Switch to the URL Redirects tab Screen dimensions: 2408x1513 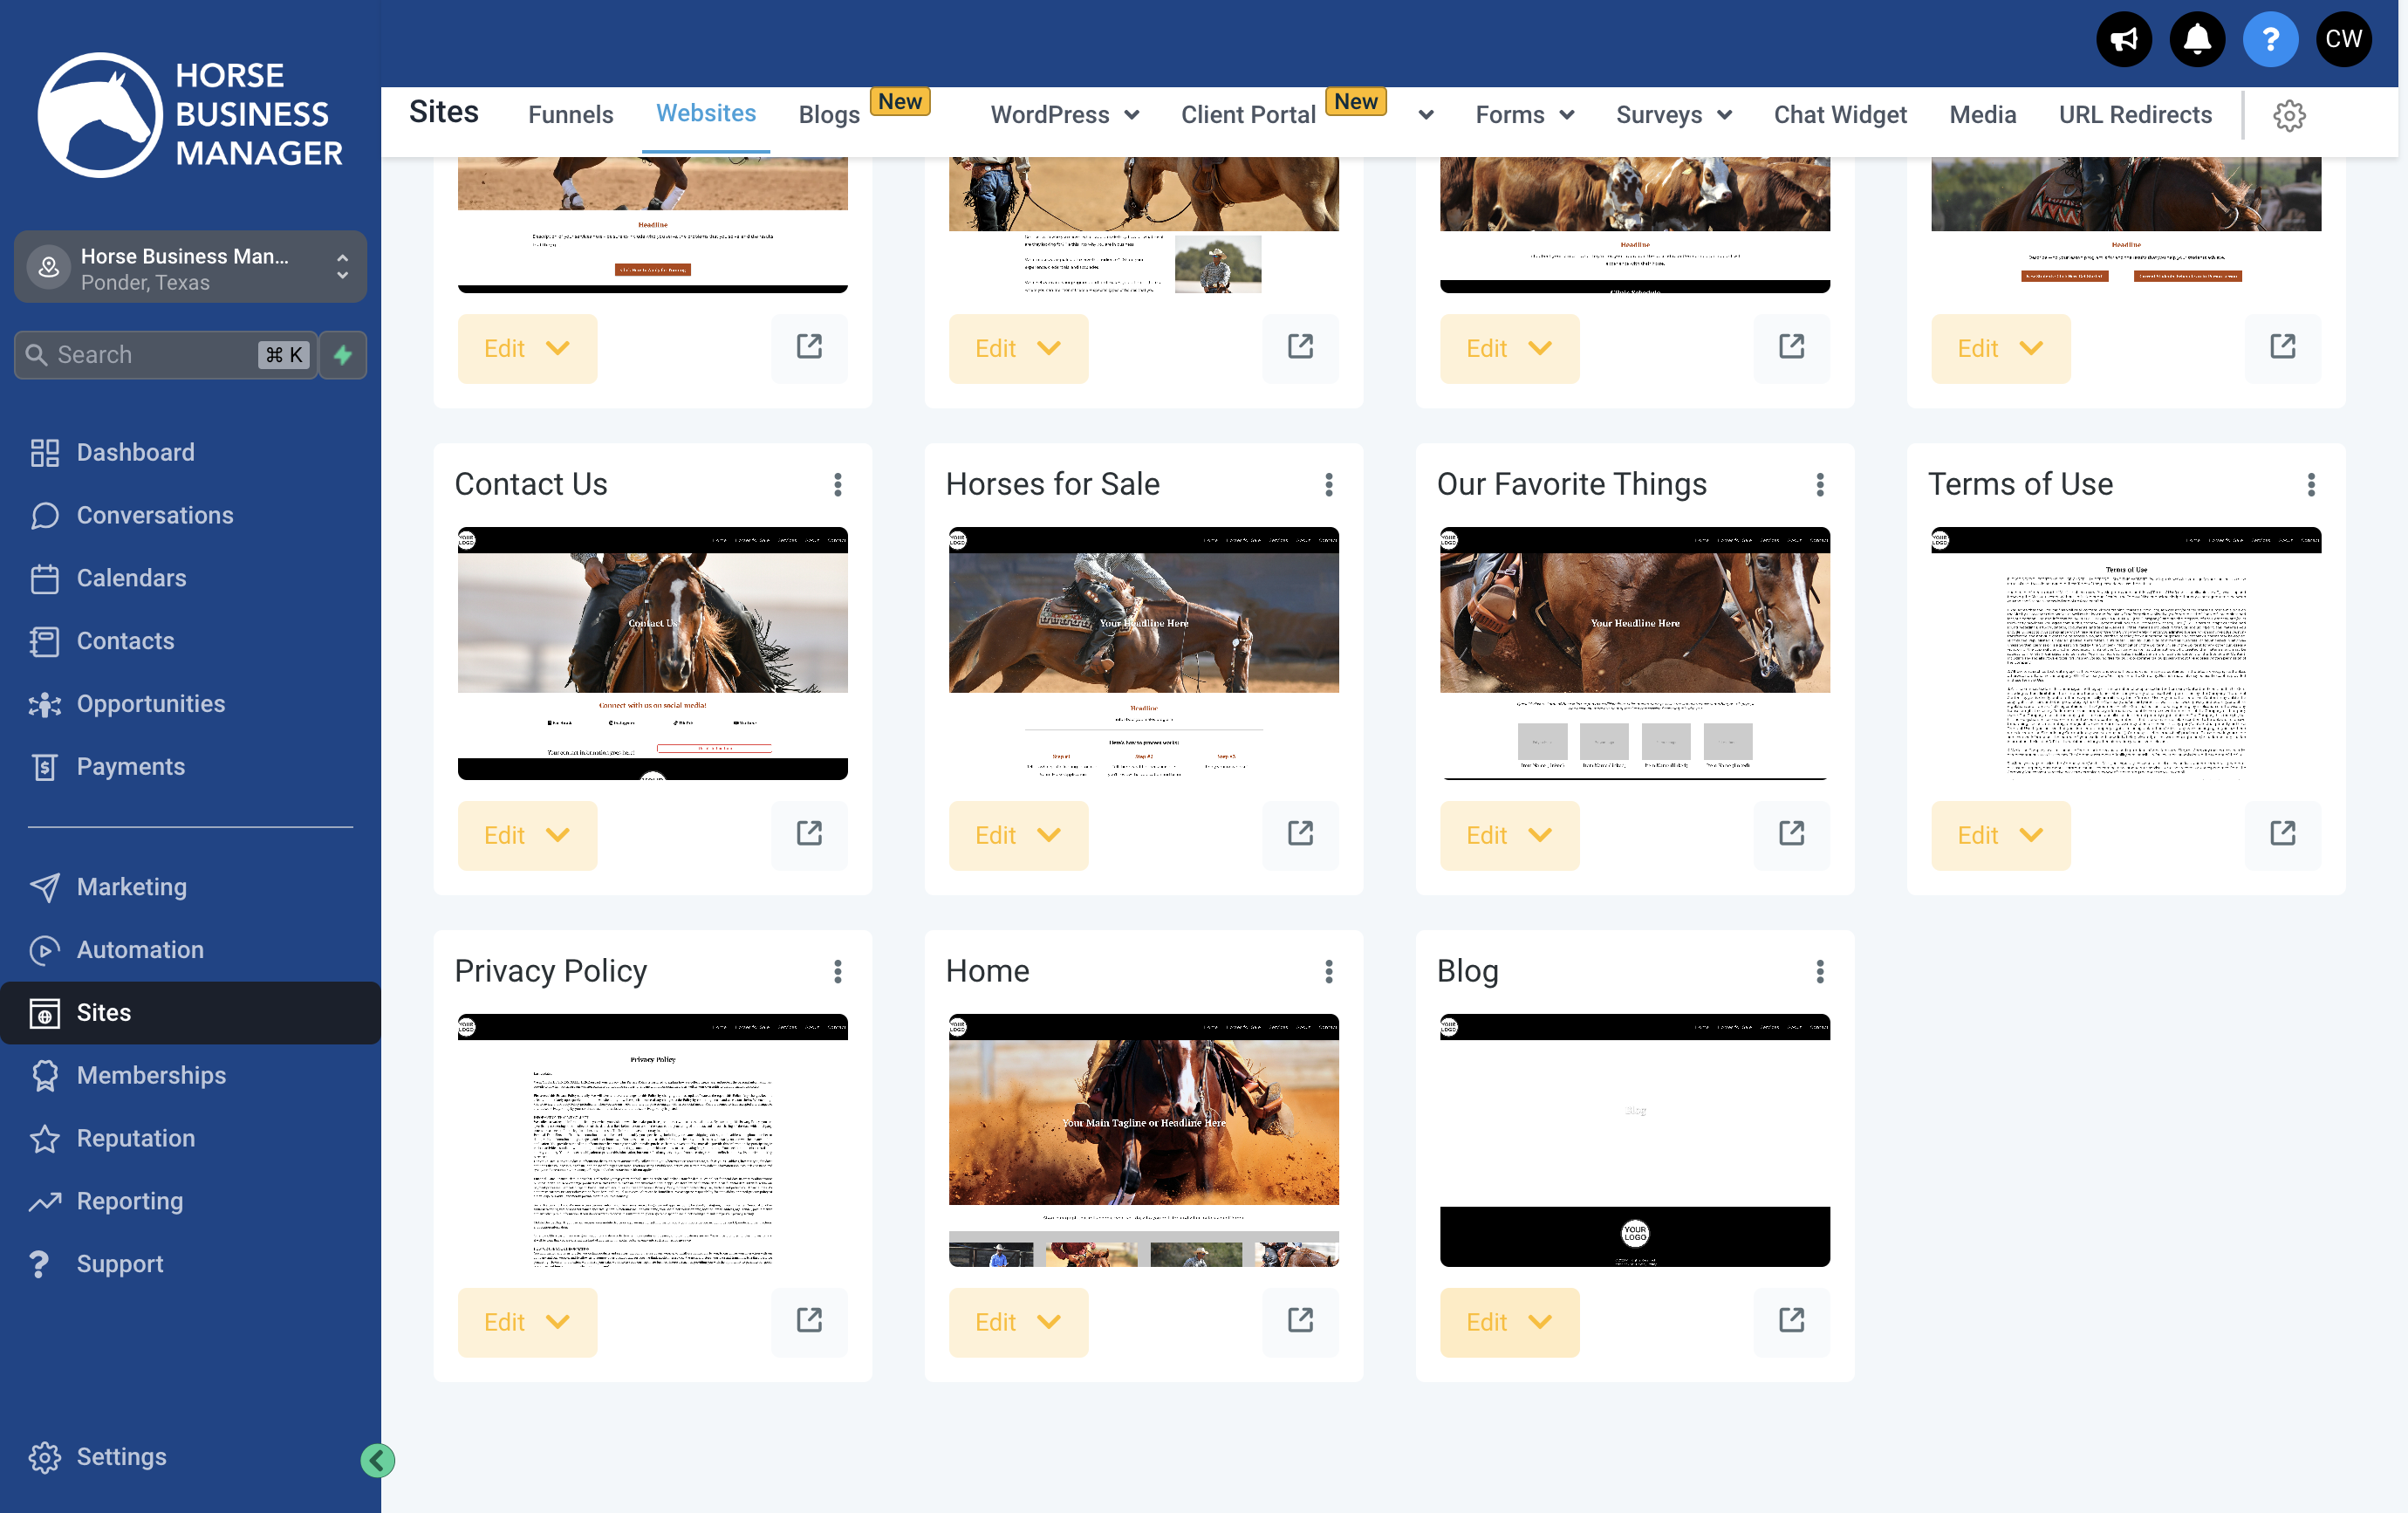(2134, 115)
